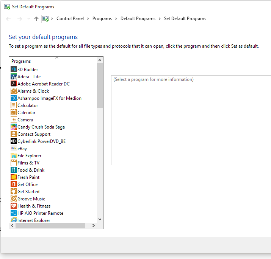Click the Internet Explorer icon
The height and width of the screenshot is (259, 271).
(14, 220)
